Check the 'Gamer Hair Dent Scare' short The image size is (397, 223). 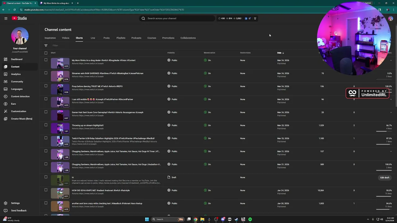point(46,112)
